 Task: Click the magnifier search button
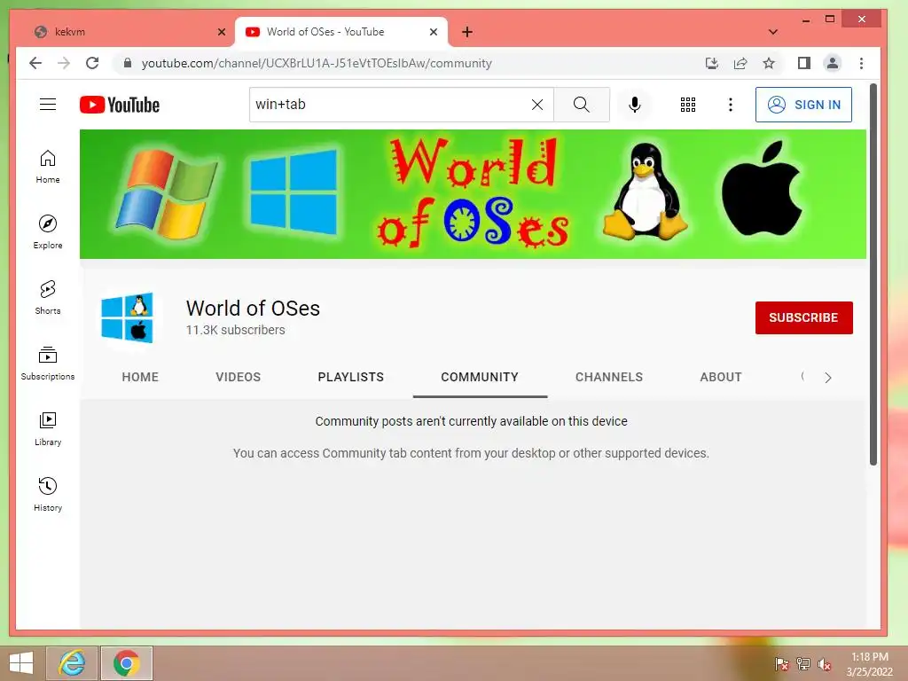582,105
